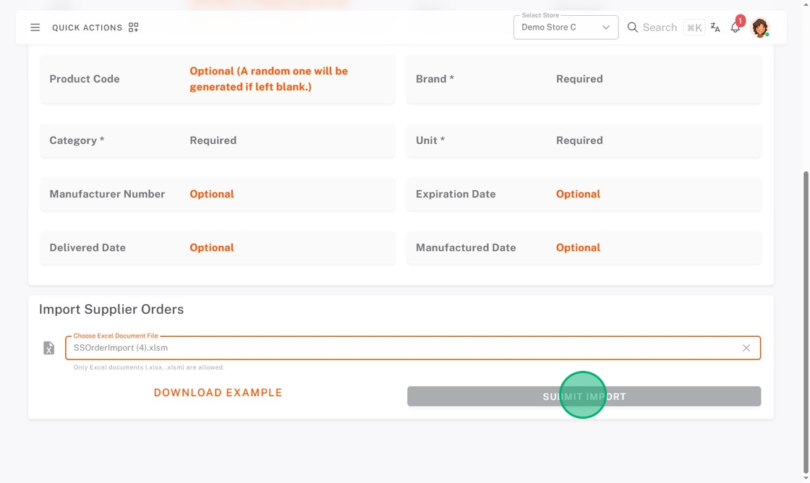Click the Expiration Date field card
Screen dimensions: 810x483
pyautogui.click(x=584, y=194)
